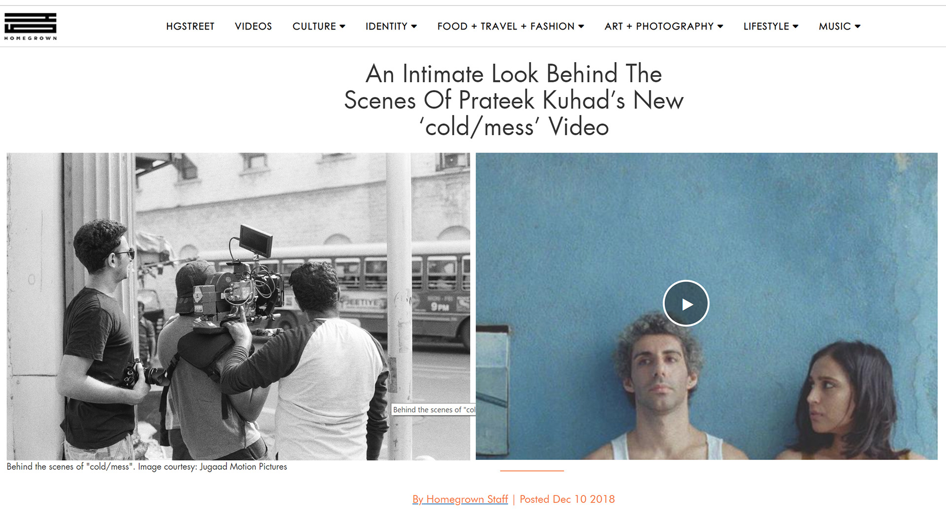Play the cold/mess video
The width and height of the screenshot is (946, 529).
click(x=686, y=304)
